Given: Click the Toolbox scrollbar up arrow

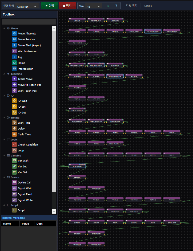Looking at the screenshot, I should (54, 29).
